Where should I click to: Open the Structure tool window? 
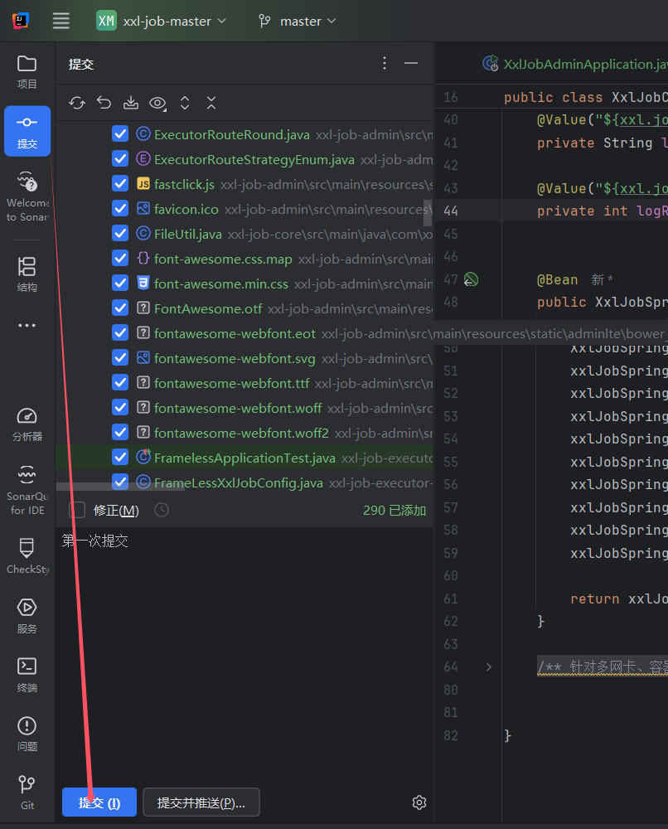pyautogui.click(x=27, y=274)
